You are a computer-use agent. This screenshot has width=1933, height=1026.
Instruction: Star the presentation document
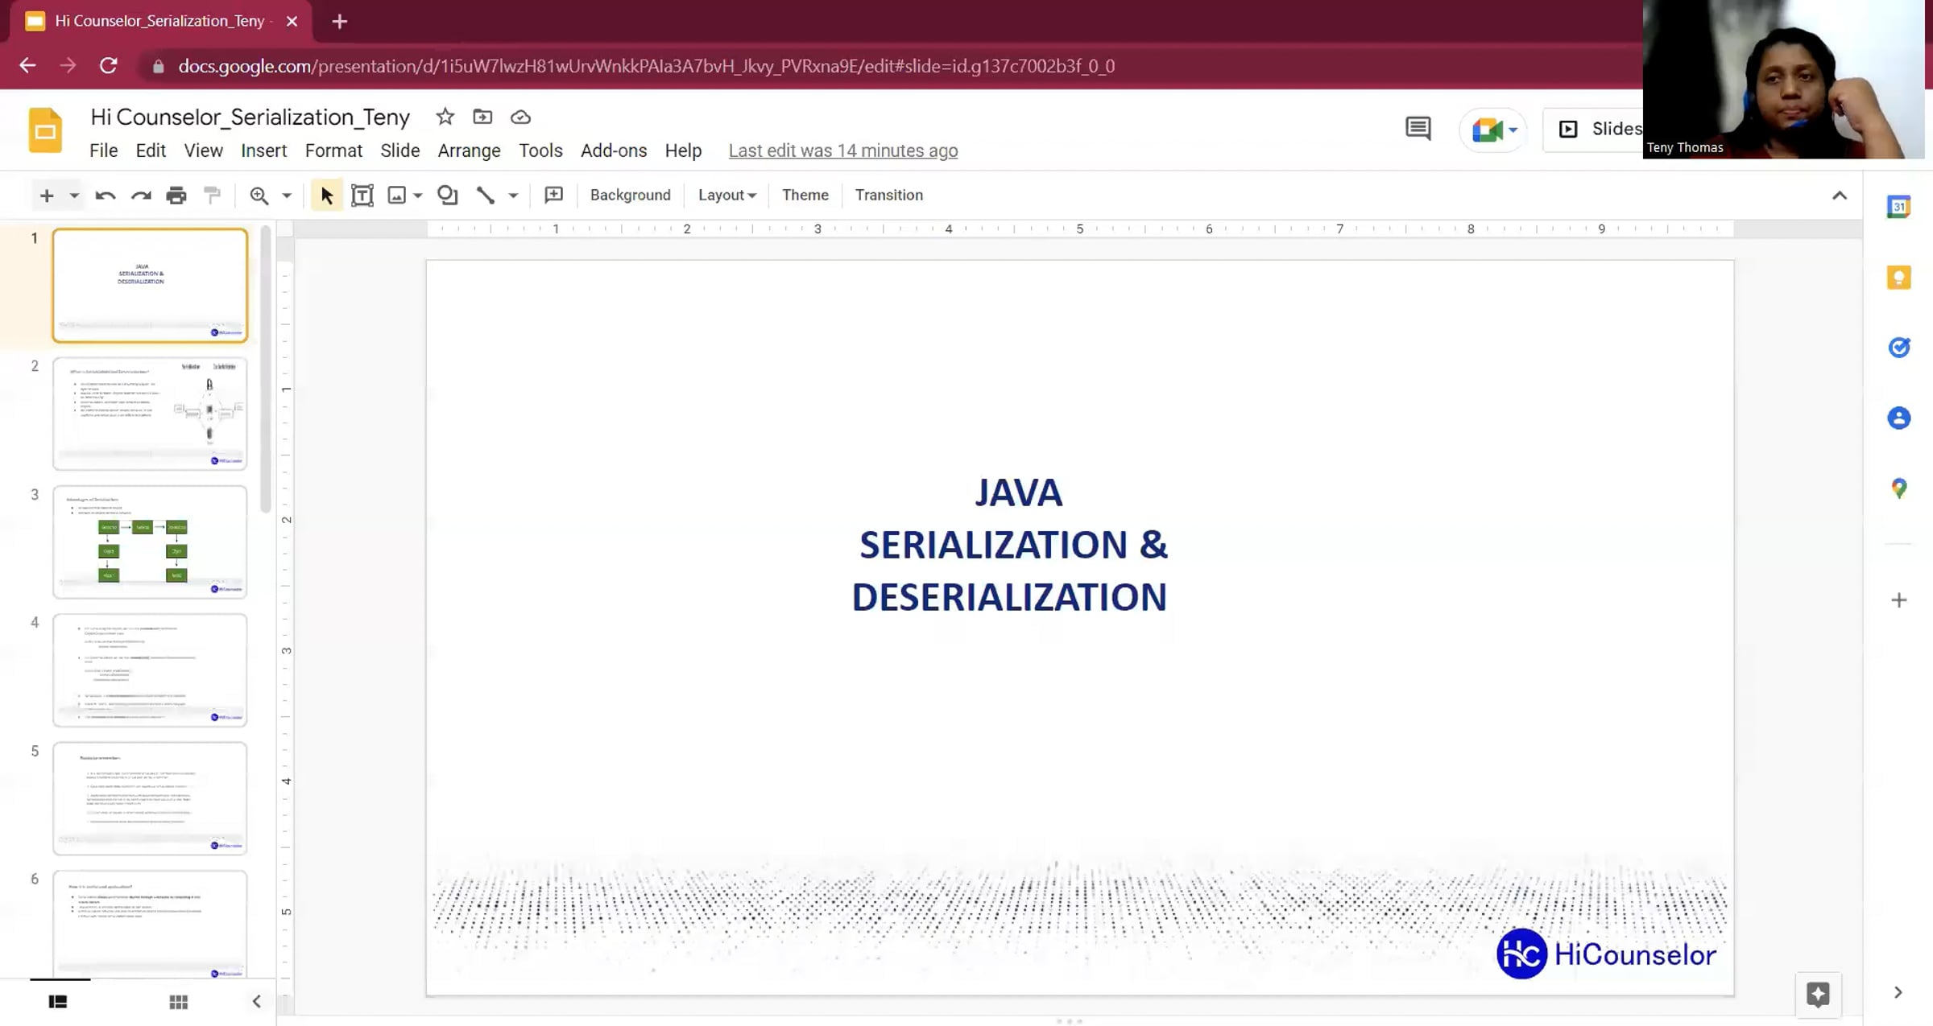[x=445, y=117]
